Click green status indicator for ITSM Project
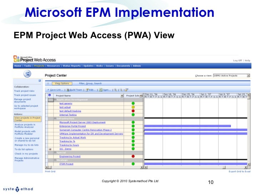 coord(133,164)
